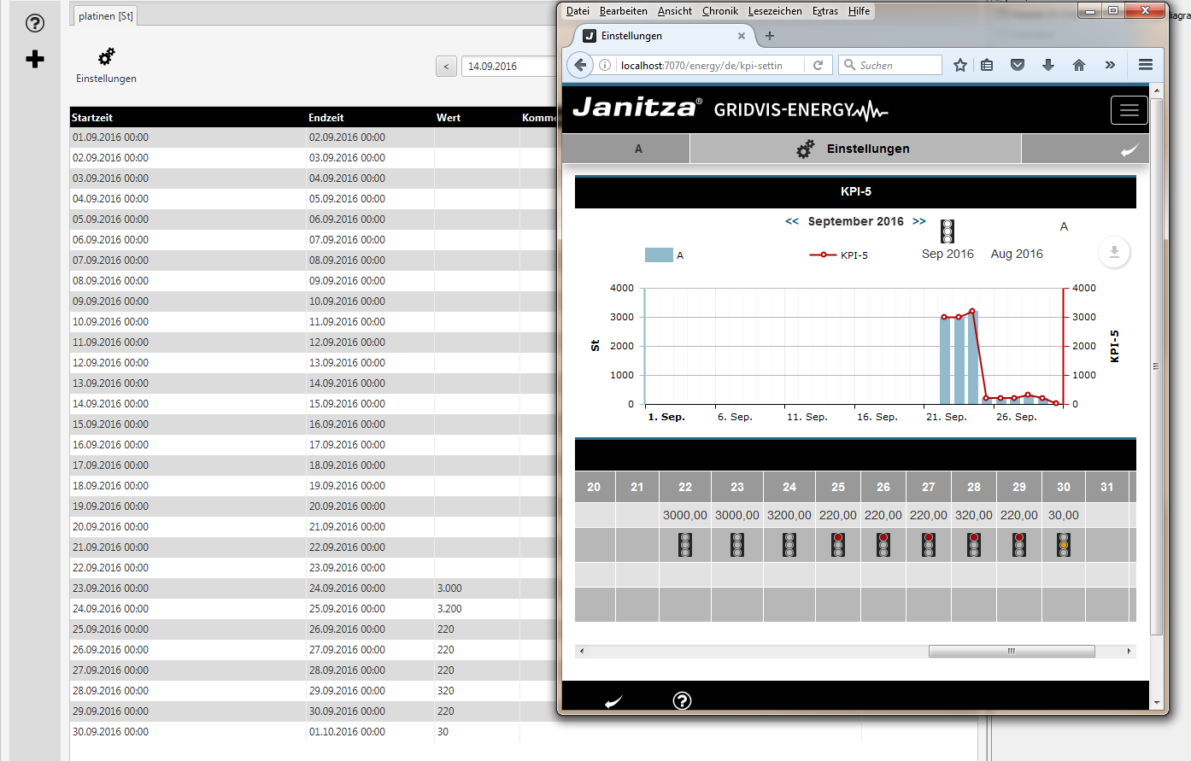The height and width of the screenshot is (761, 1191).
Task: Click the traffic light icon above Sep 2016
Action: [x=948, y=231]
